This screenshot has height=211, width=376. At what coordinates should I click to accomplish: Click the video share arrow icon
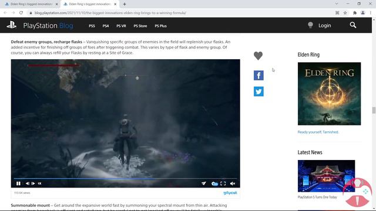point(204,183)
